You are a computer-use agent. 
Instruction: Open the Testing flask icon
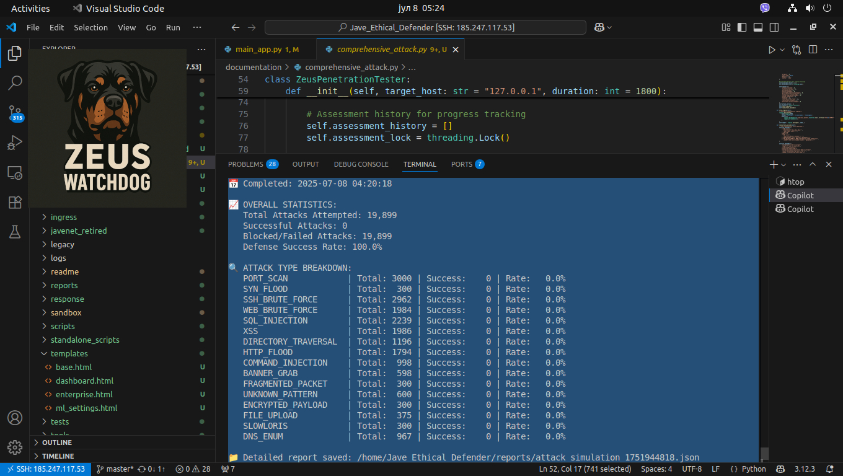tap(15, 232)
